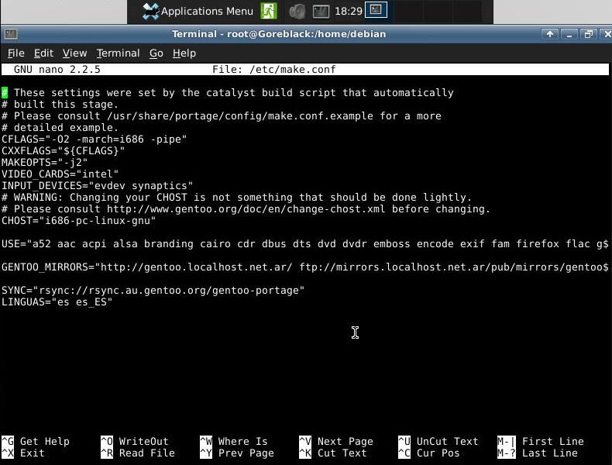Click terminal window menu icon in titlebar
The image size is (612, 465).
[x=11, y=34]
